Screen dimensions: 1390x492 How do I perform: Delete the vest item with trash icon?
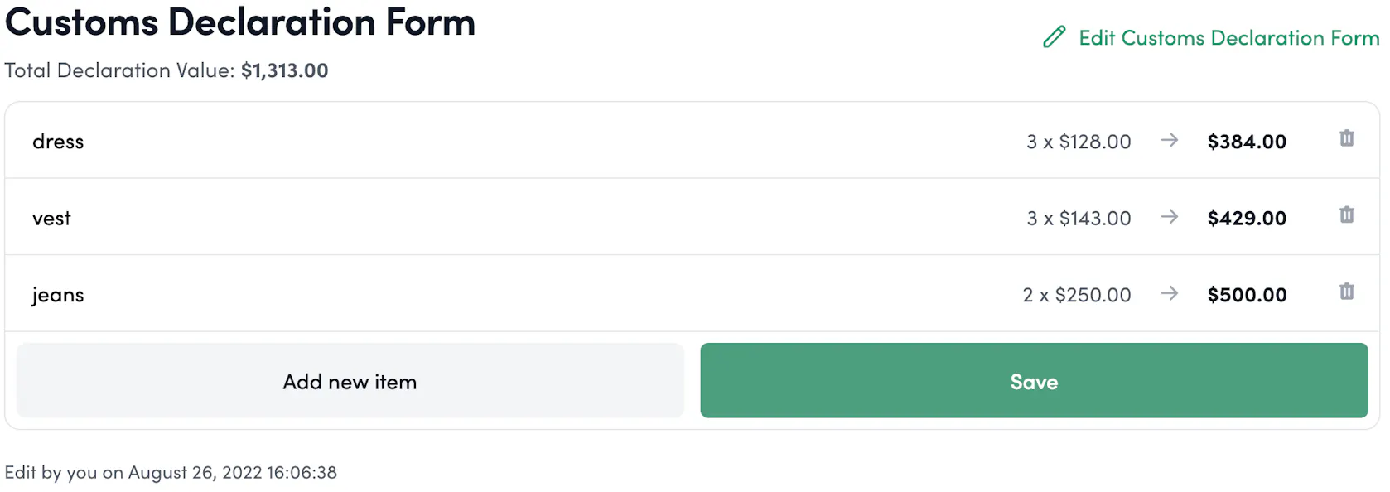(x=1347, y=215)
